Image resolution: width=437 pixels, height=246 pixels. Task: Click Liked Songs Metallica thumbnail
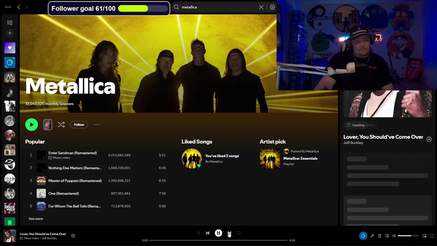192,159
